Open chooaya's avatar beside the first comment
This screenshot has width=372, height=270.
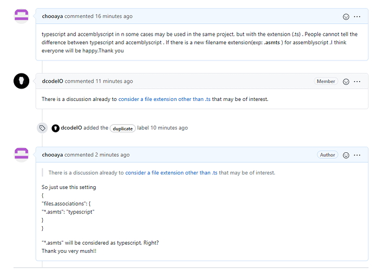click(x=21, y=16)
